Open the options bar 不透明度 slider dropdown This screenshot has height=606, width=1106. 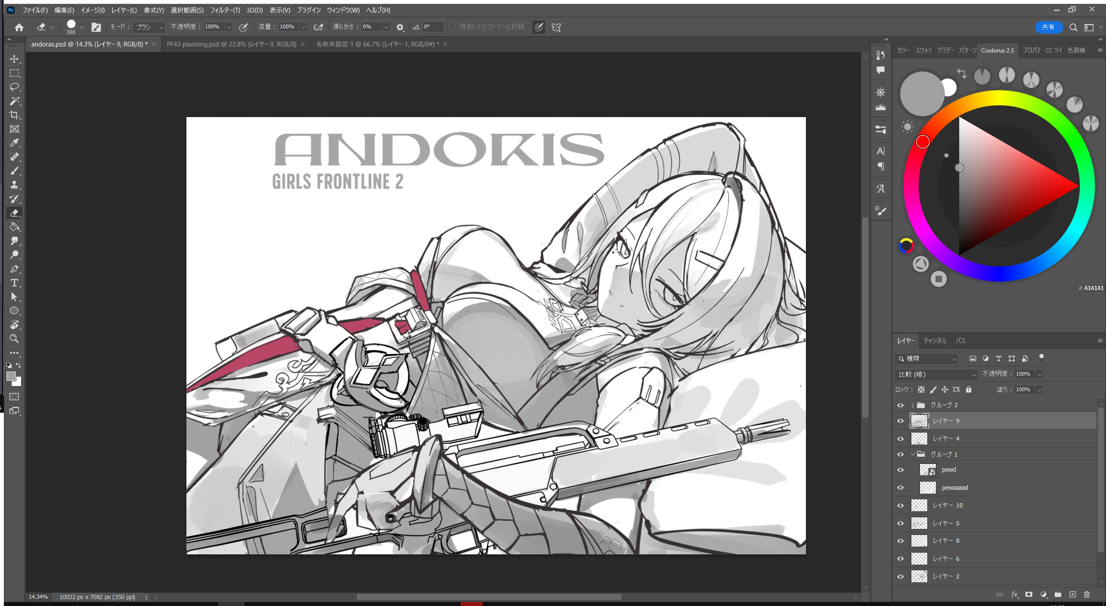pos(229,27)
